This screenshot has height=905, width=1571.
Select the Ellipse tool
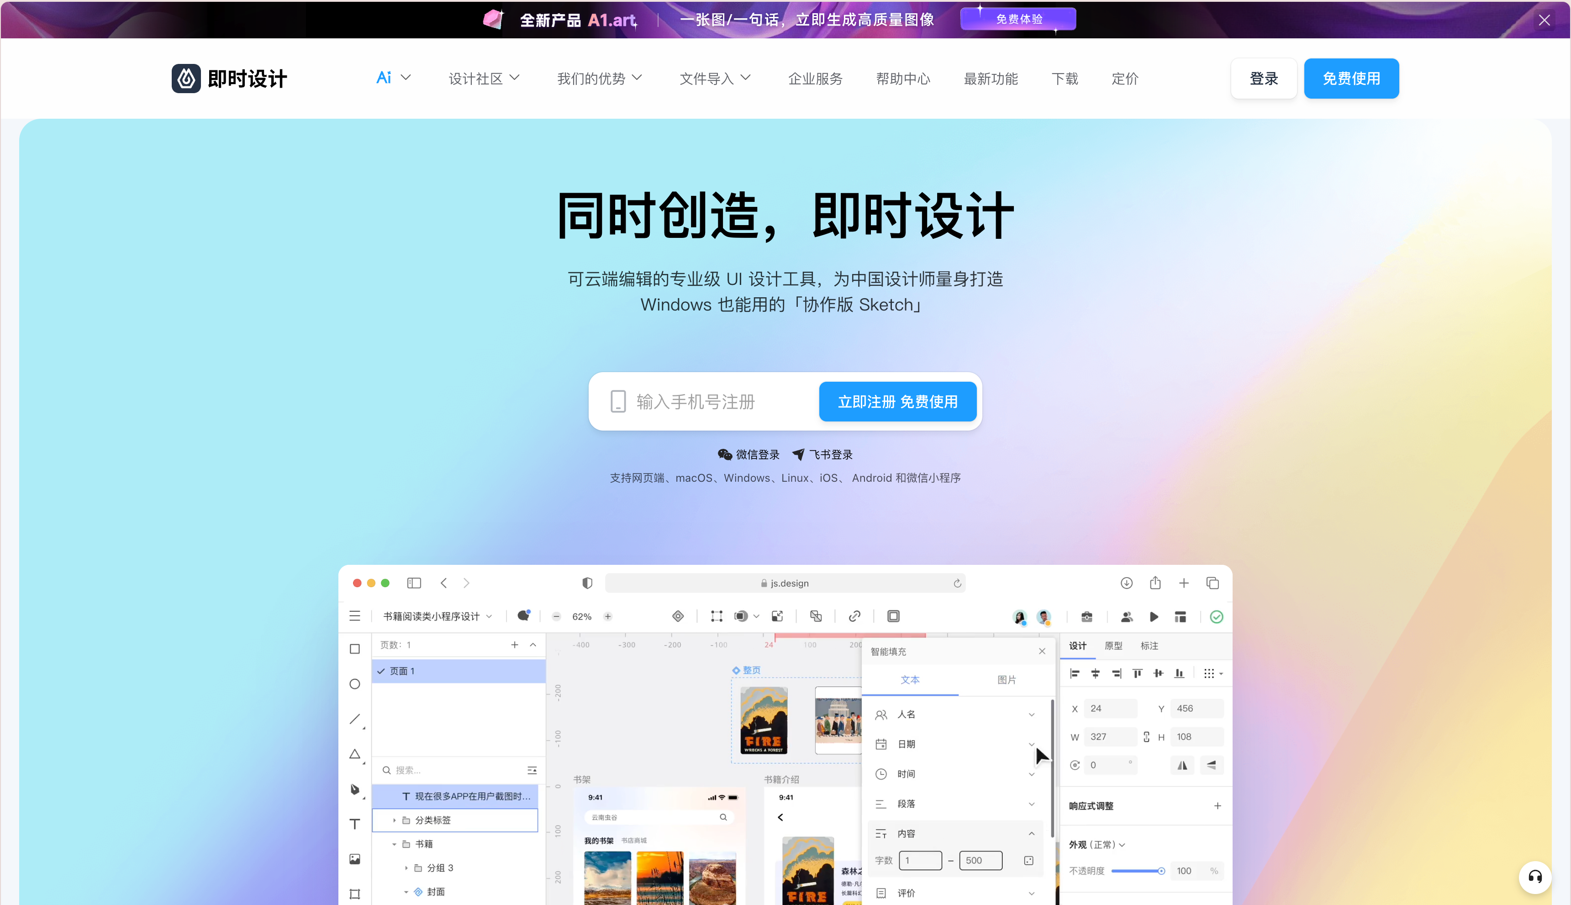(x=355, y=684)
